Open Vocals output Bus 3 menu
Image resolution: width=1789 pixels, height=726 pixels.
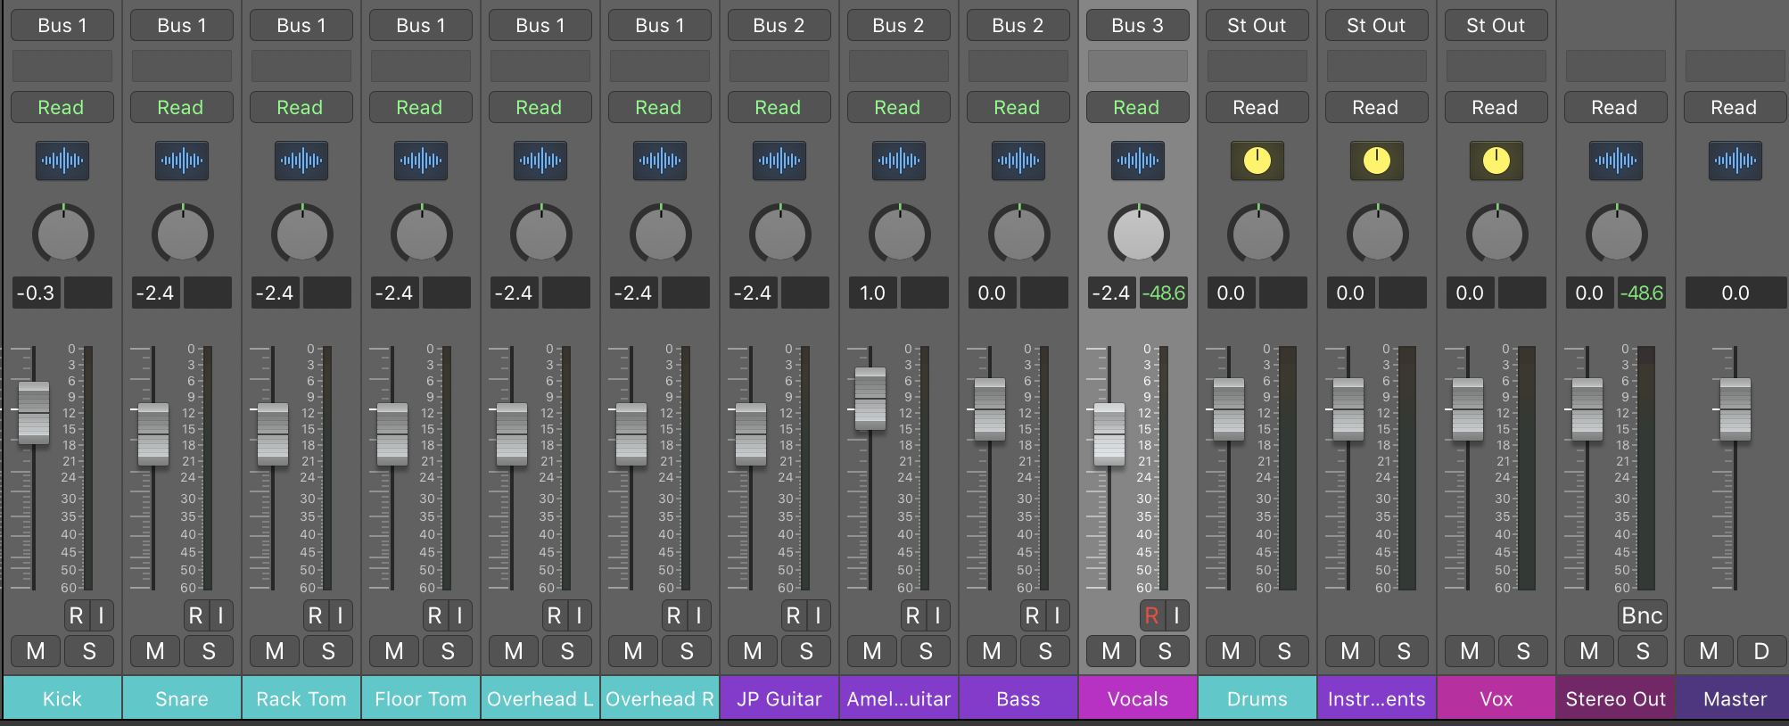[x=1138, y=25]
